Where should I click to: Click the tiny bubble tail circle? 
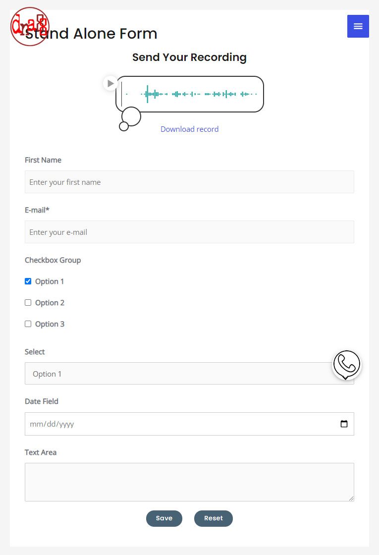(124, 126)
